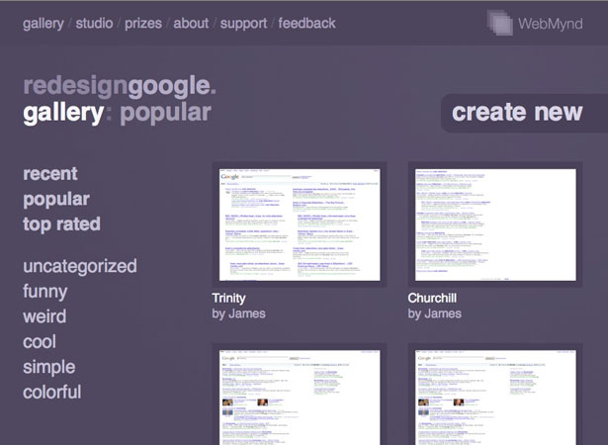Image resolution: width=608 pixels, height=445 pixels.
Task: Open the gallery link in top navigation
Action: [x=43, y=24]
